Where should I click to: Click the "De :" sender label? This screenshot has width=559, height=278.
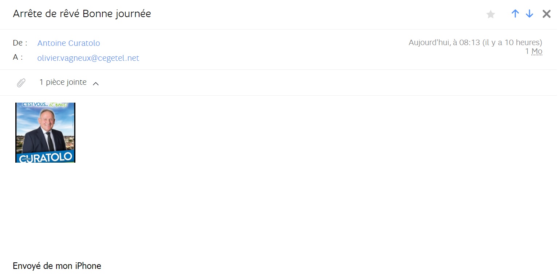point(20,43)
